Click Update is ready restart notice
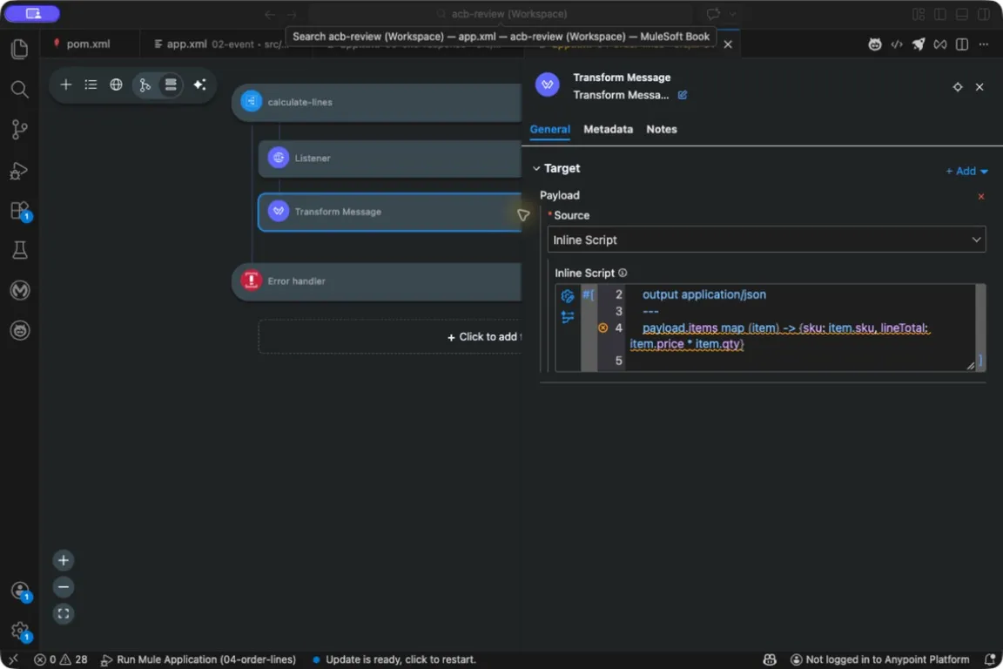This screenshot has height=669, width=1003. pyautogui.click(x=394, y=659)
